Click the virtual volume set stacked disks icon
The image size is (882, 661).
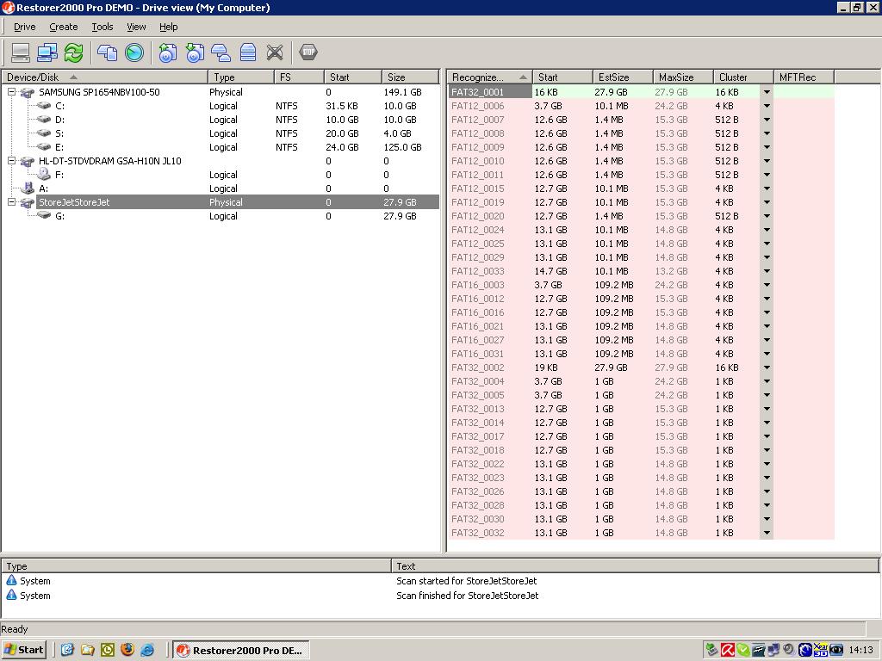point(247,53)
